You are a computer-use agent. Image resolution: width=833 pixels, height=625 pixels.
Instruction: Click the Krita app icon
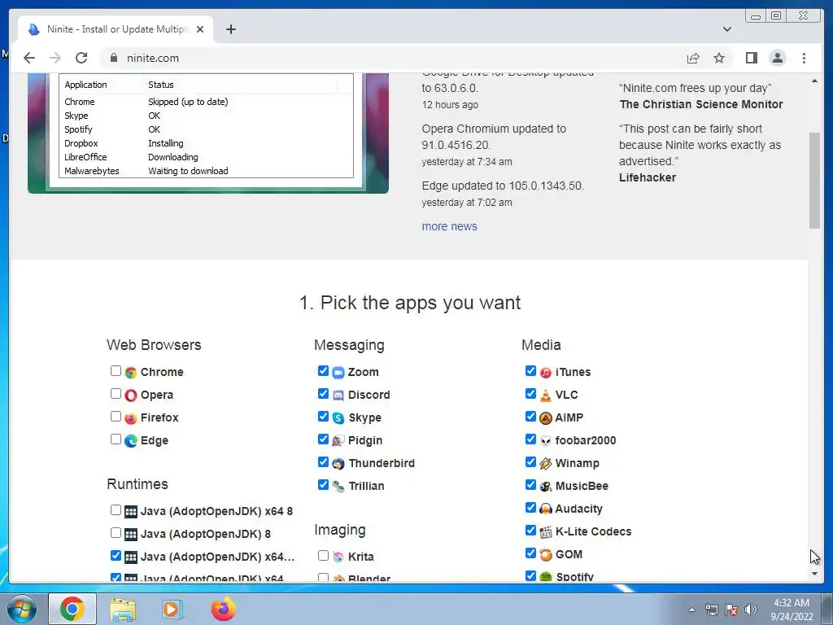point(338,557)
